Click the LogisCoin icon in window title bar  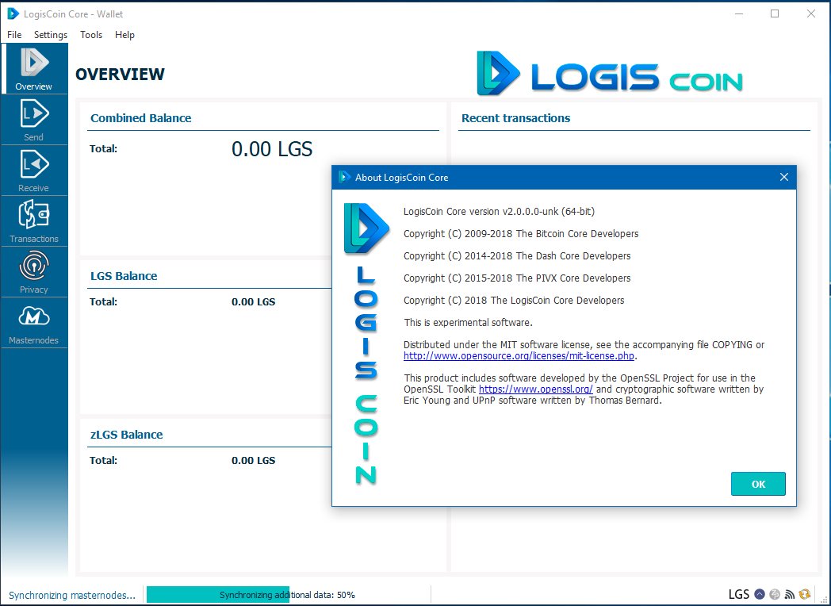tap(13, 13)
